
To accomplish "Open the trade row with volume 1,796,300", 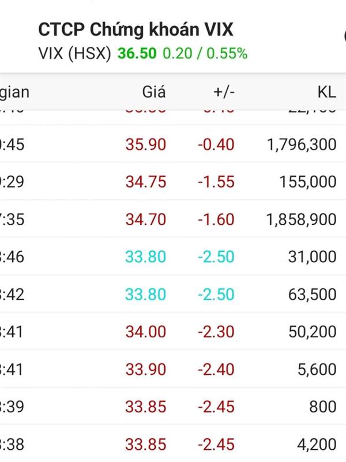I will click(x=173, y=144).
